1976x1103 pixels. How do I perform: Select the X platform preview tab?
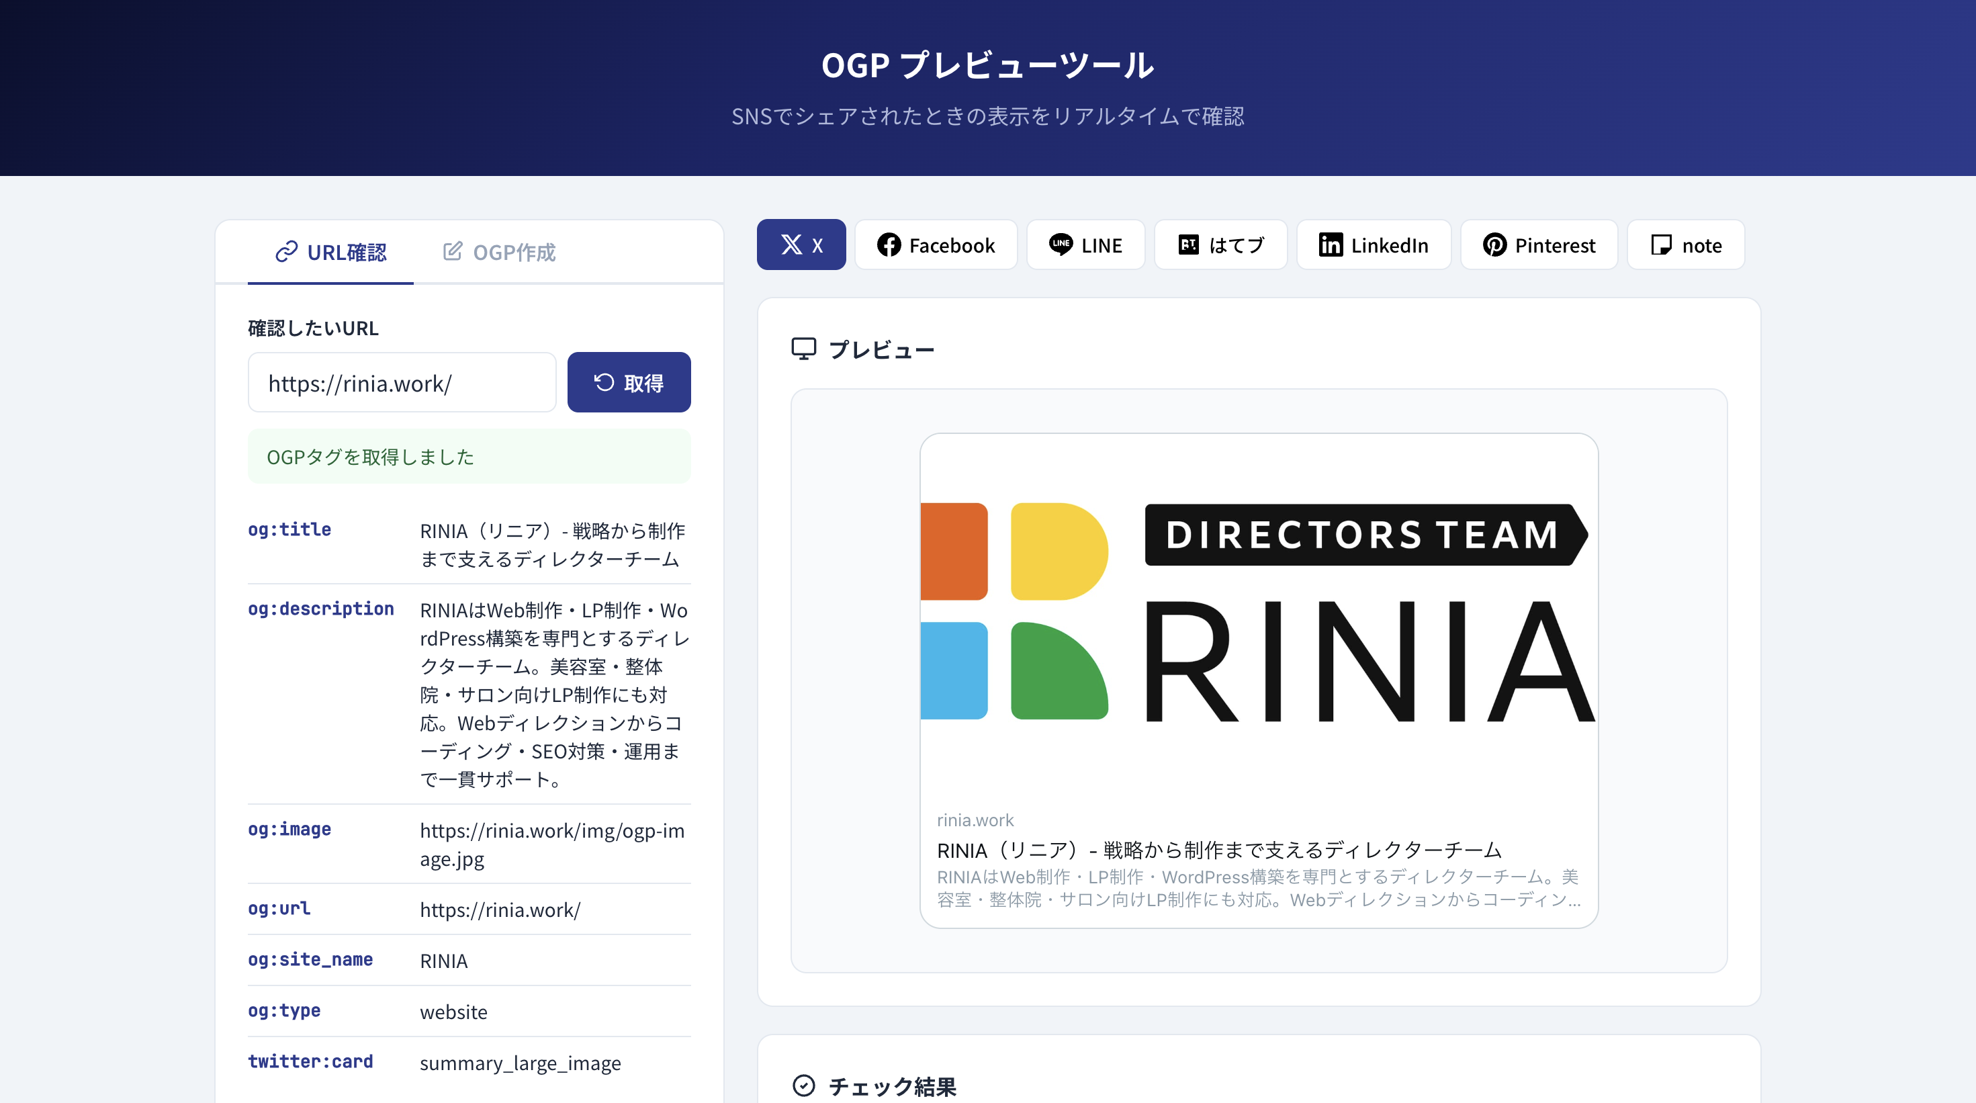[x=801, y=245]
